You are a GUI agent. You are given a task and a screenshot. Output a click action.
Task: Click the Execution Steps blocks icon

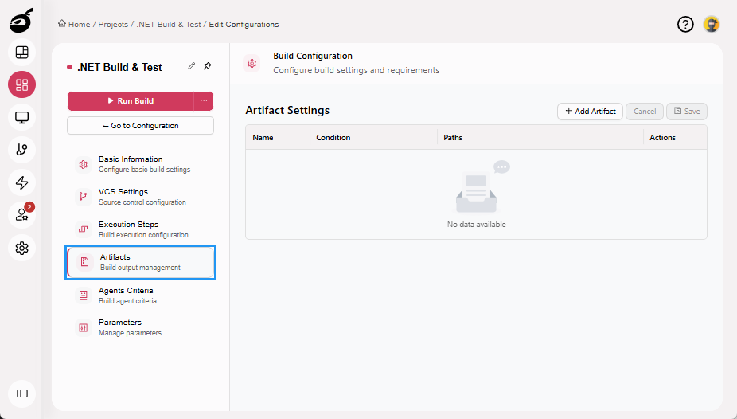84,229
